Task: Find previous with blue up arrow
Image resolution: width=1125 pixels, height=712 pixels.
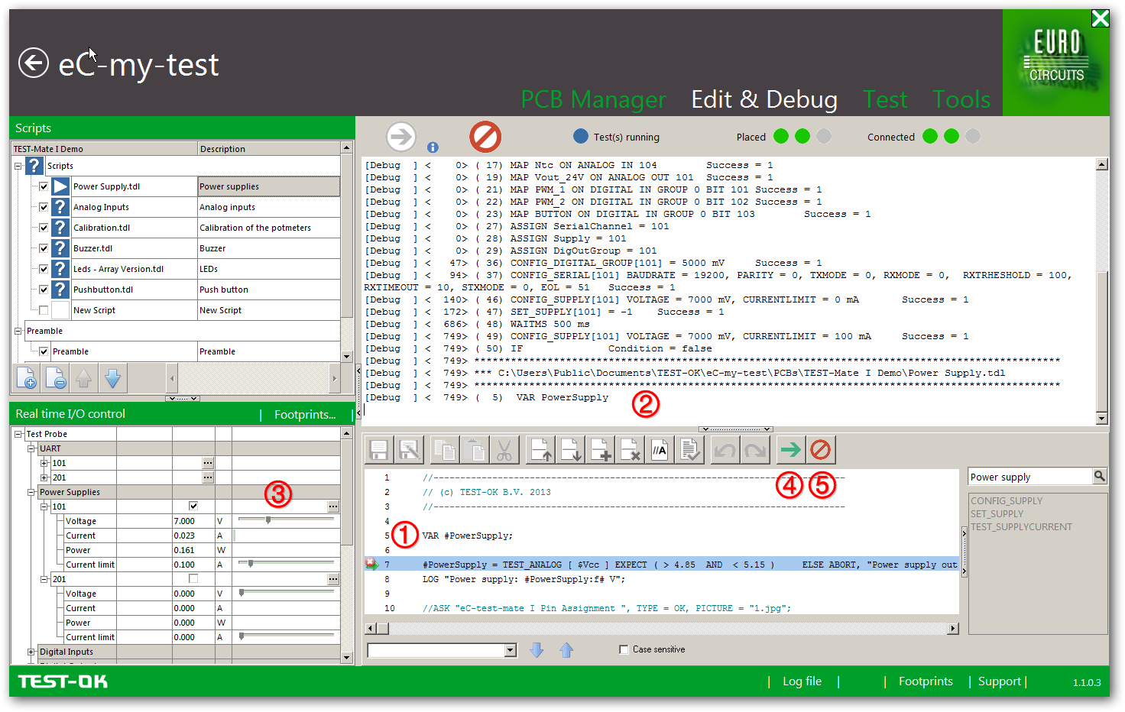Action: point(566,650)
